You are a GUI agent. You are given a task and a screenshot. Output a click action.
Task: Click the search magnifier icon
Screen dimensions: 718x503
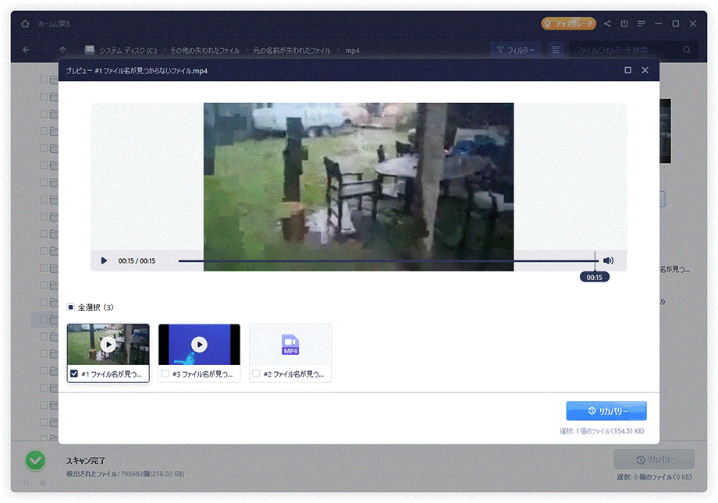(x=687, y=50)
